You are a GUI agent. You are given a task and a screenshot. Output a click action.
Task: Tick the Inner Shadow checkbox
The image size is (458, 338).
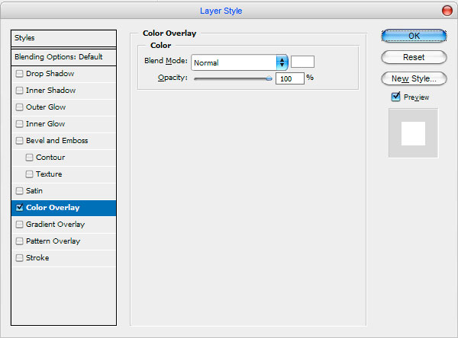click(19, 91)
